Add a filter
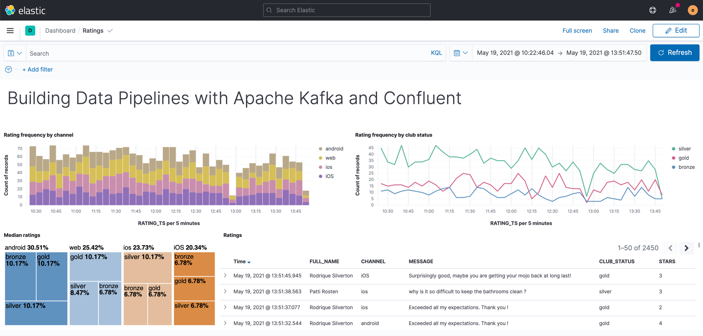 pyautogui.click(x=38, y=69)
